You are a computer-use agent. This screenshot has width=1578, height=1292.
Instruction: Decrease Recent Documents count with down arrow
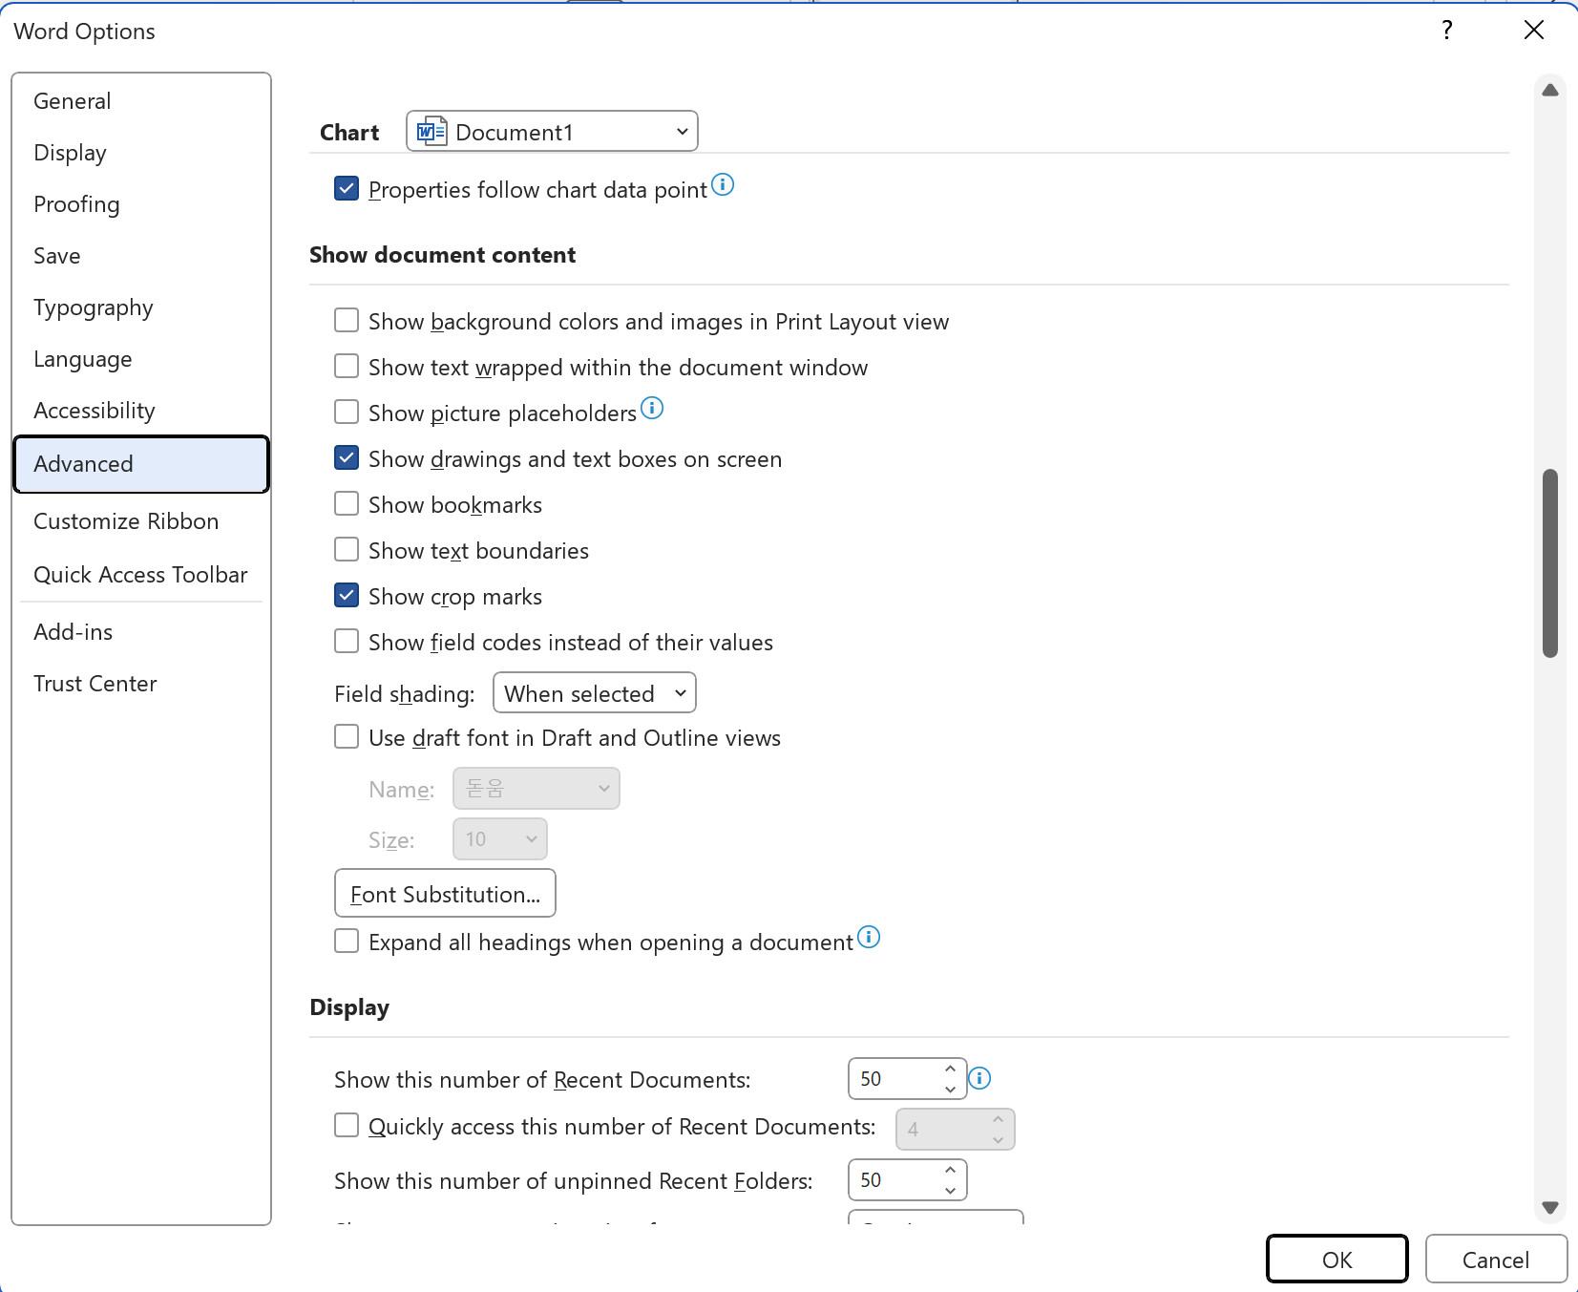(x=950, y=1089)
